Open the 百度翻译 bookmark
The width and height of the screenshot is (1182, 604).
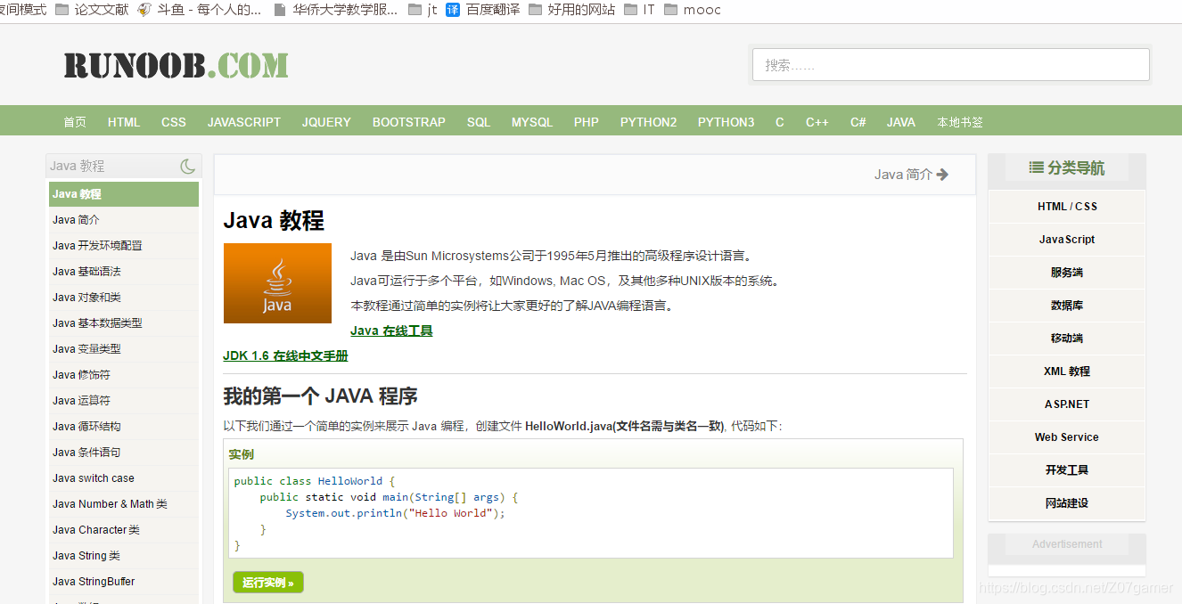coord(482,10)
